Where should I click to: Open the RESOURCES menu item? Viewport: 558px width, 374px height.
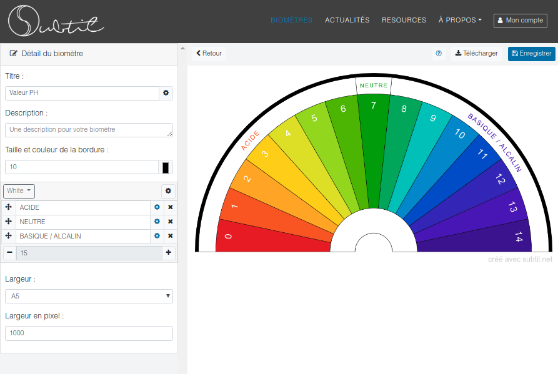404,20
